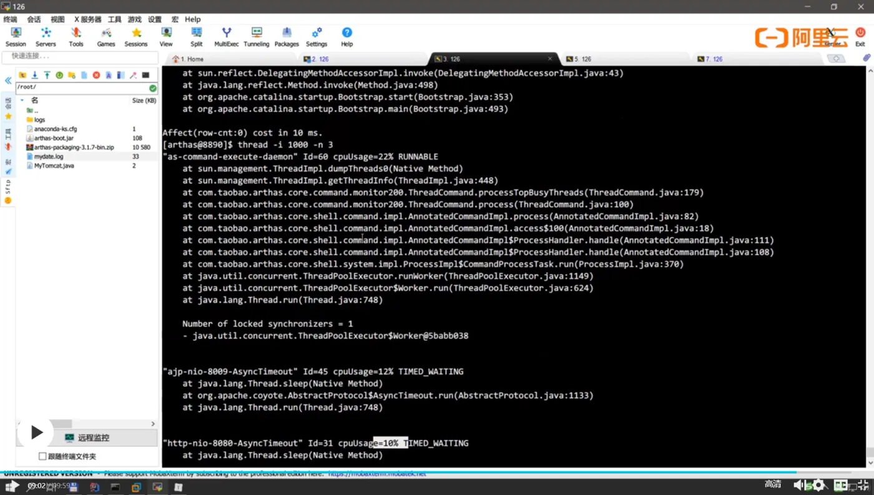Click the View toolbar icon
This screenshot has height=495, width=874.
166,37
